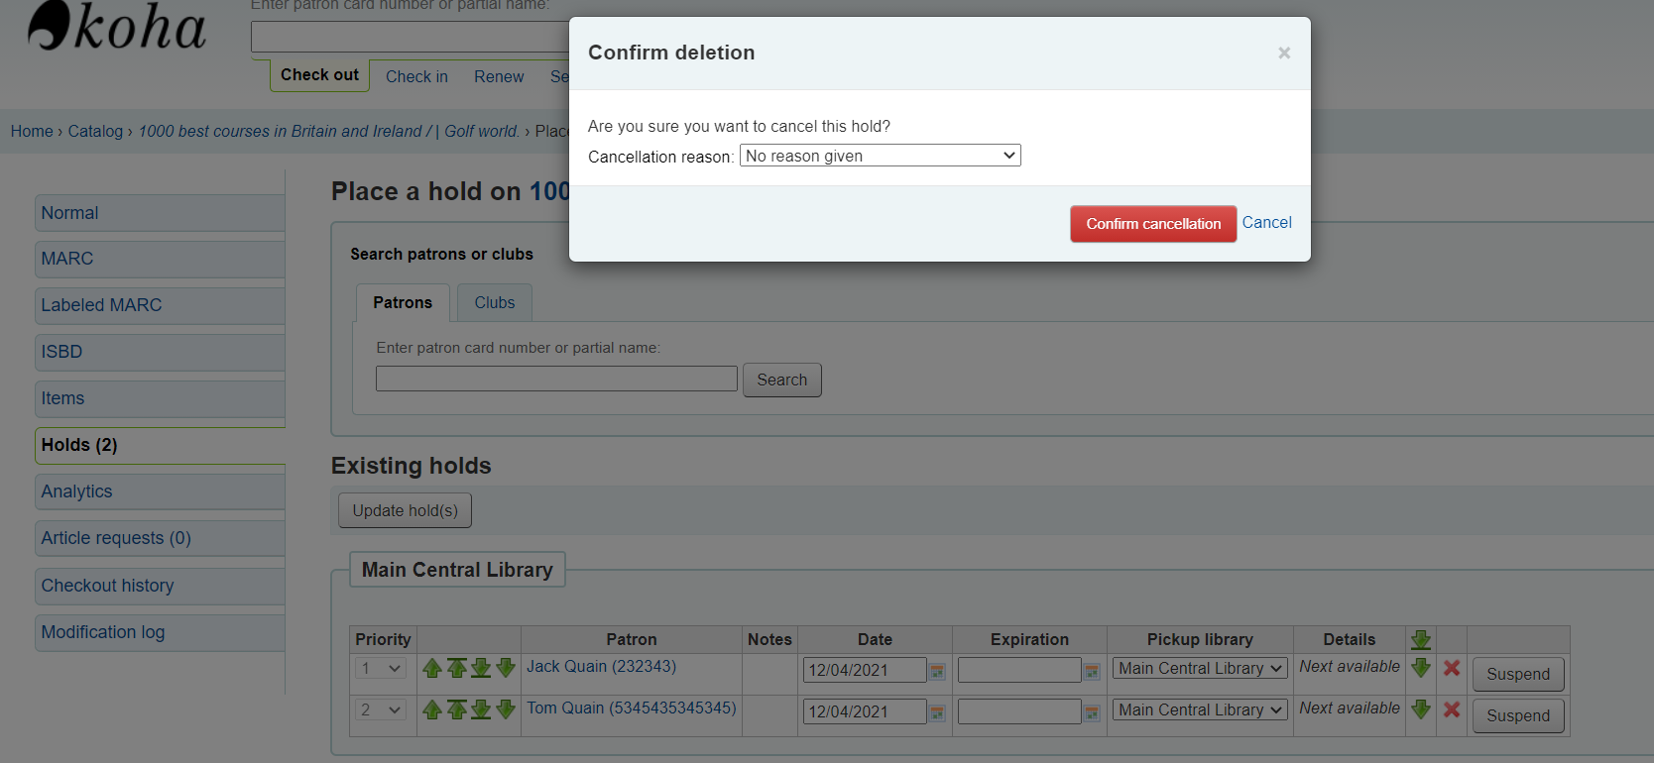
Task: Suspend Jack Quain's hold
Action: click(1518, 674)
